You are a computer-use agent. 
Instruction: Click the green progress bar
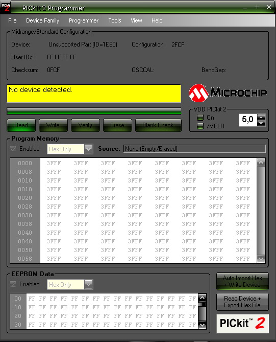(94, 111)
